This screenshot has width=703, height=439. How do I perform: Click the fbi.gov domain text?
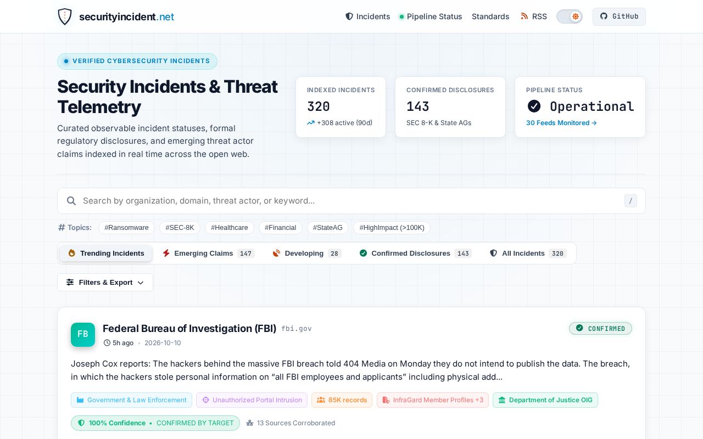297,329
